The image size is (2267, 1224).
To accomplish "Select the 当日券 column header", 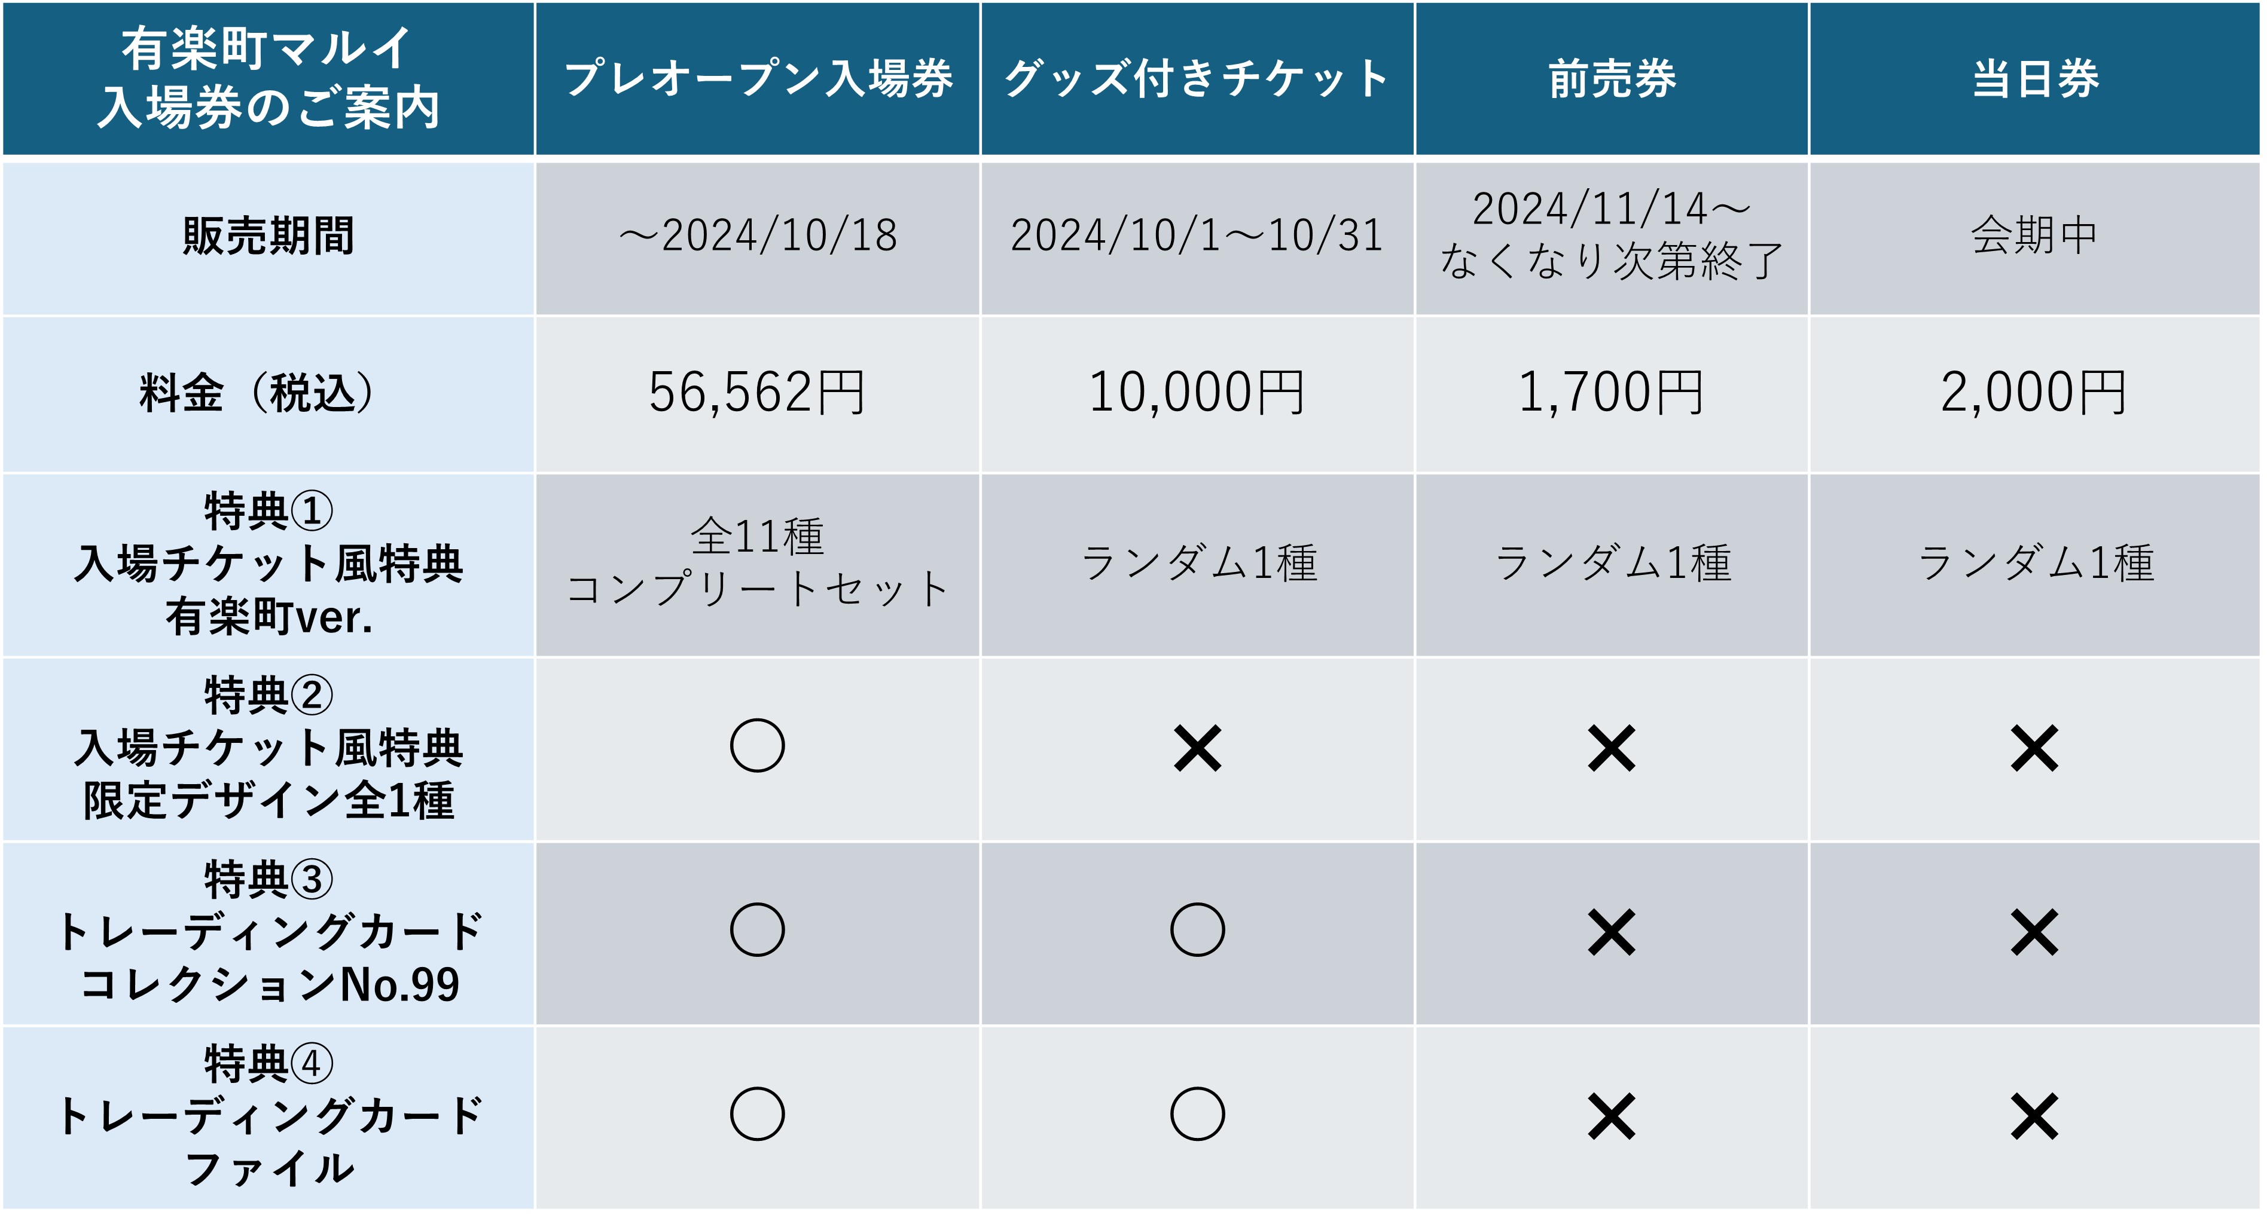I will 2034,78.
